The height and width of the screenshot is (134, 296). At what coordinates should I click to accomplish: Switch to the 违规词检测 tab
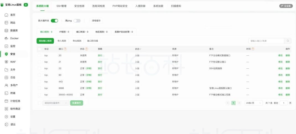98,6
